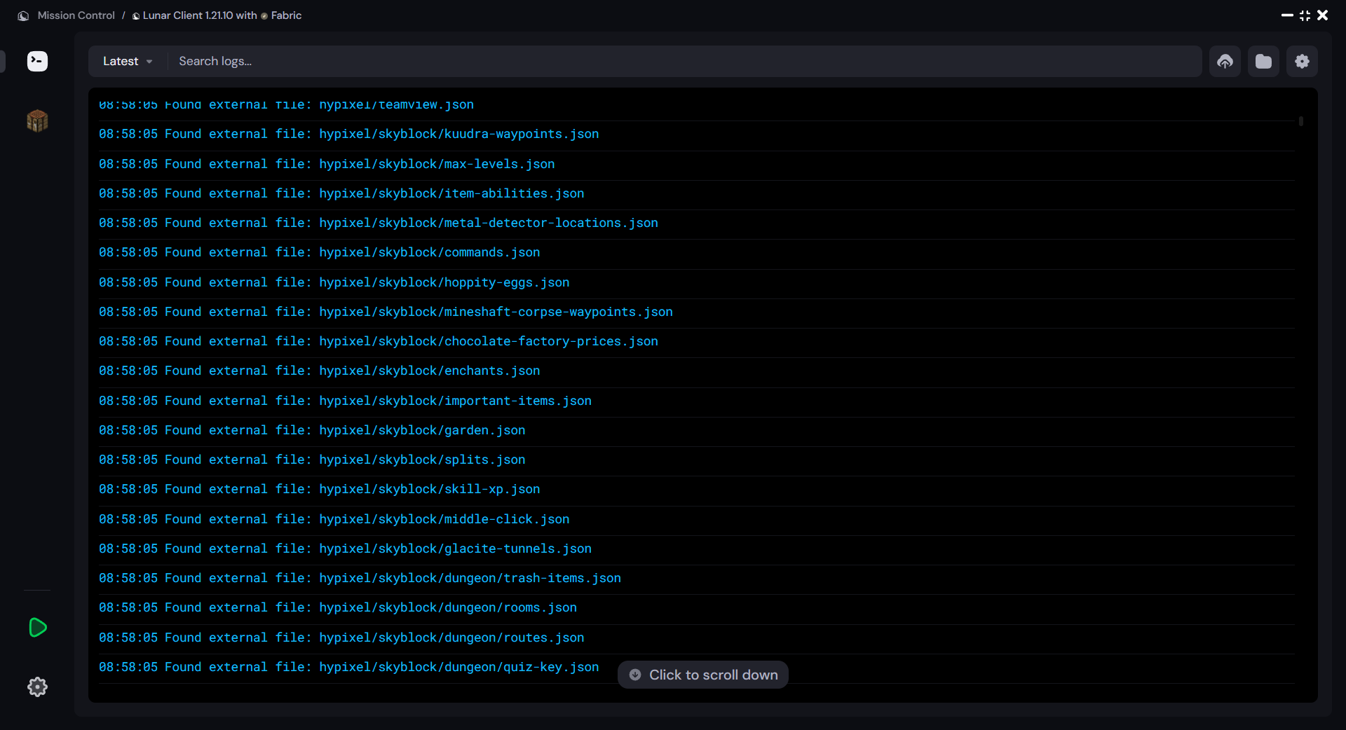Navigate to Mission Control via the breadcrumb
Viewport: 1346px width, 730px height.
pos(76,15)
